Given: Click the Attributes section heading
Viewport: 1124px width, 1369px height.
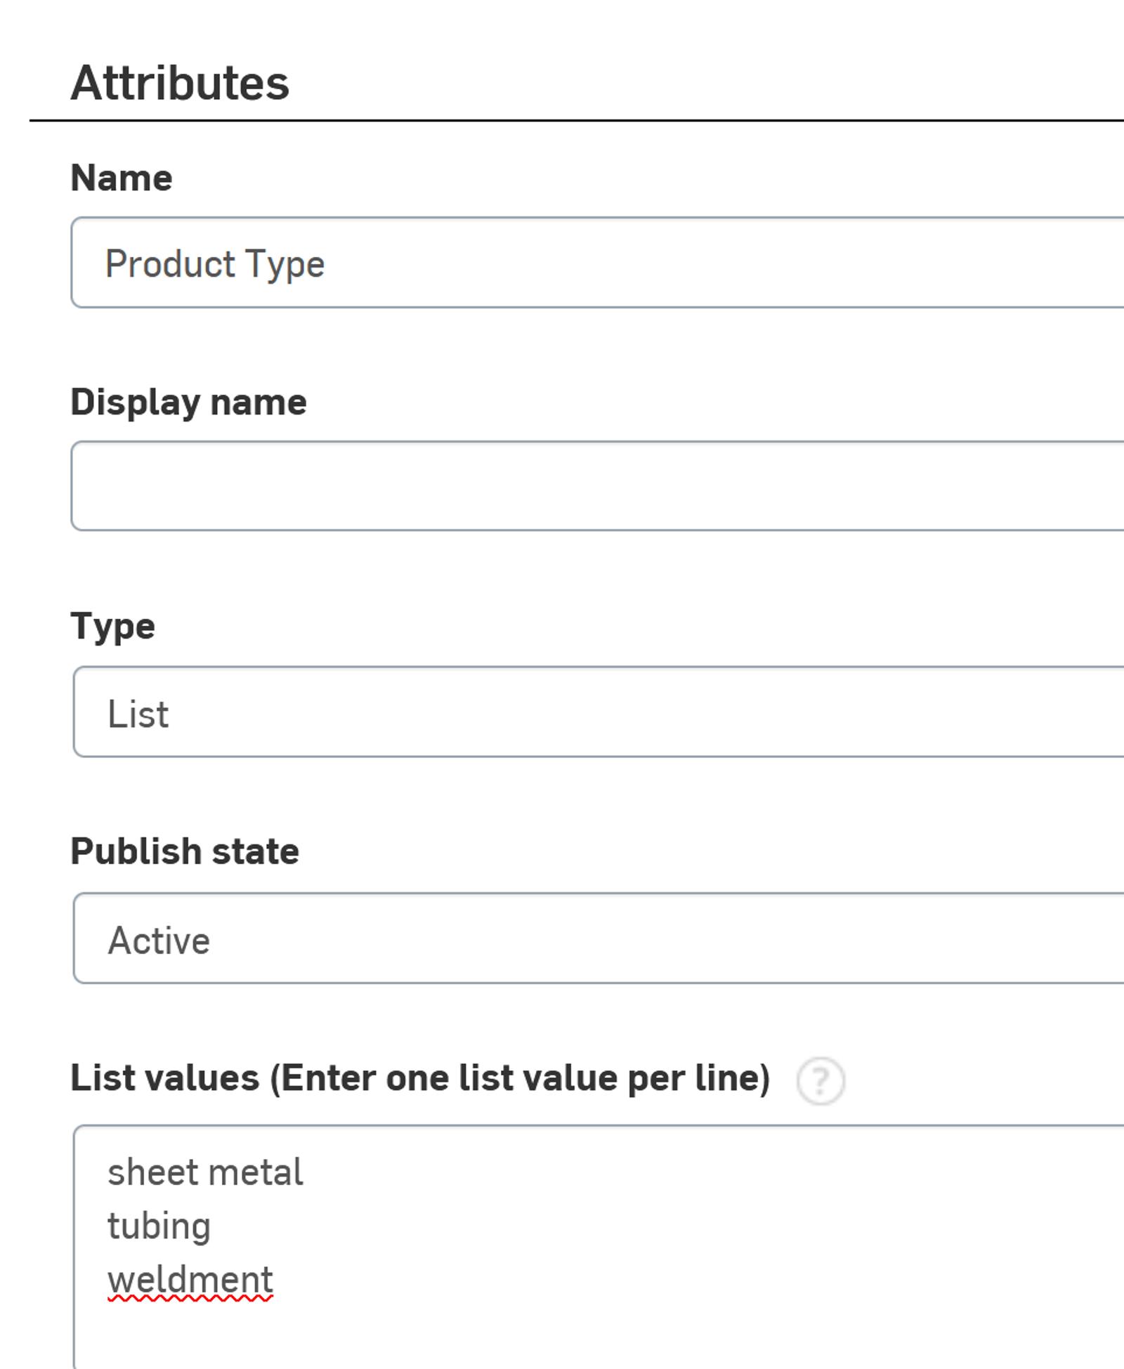Looking at the screenshot, I should [x=180, y=84].
